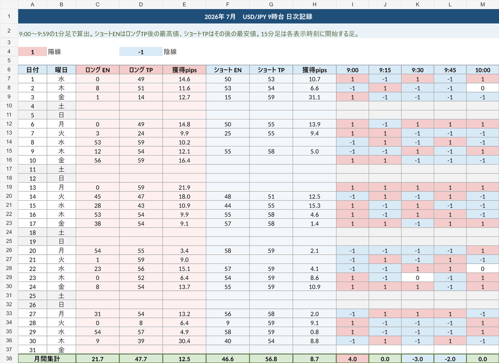Click the 10:00 header cell

click(x=482, y=70)
